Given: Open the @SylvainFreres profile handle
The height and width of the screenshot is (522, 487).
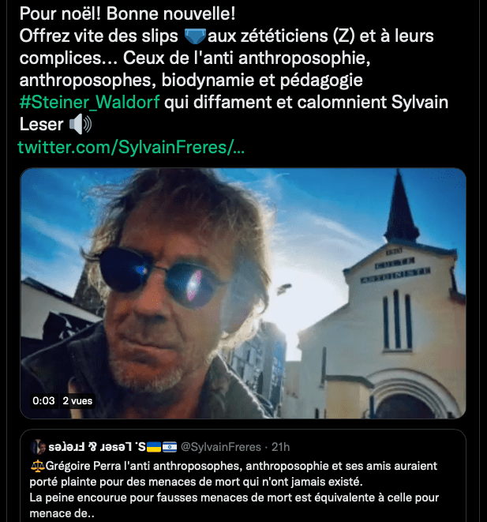Looking at the screenshot, I should (221, 447).
